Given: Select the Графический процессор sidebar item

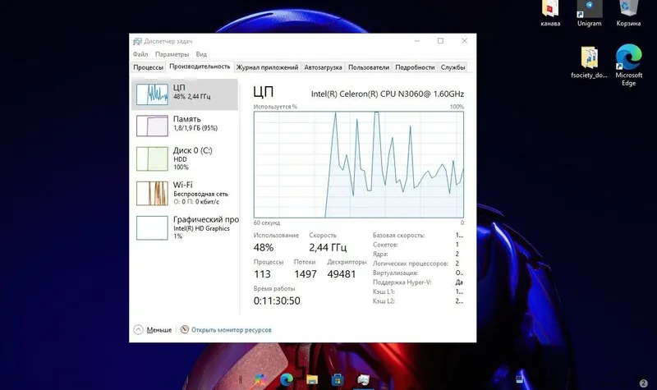Looking at the screenshot, I should coord(185,227).
